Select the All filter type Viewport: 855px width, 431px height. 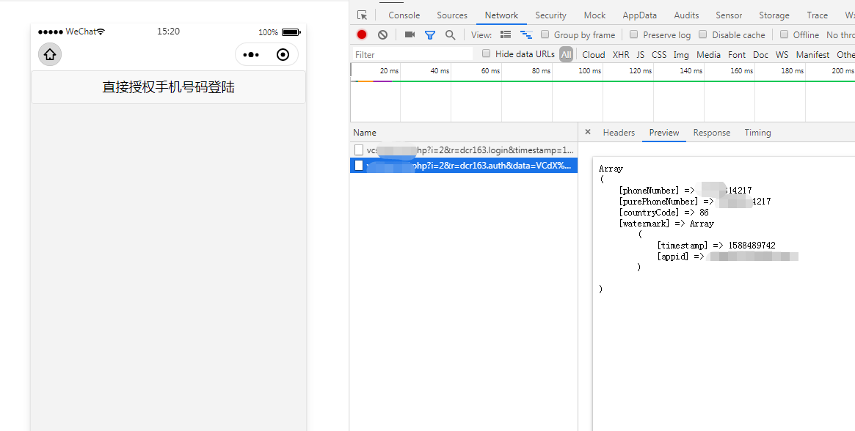[x=567, y=54]
